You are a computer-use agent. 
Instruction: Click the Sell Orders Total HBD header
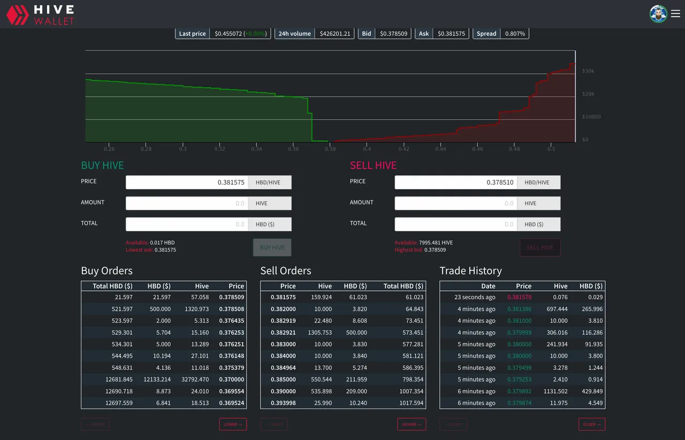(403, 286)
